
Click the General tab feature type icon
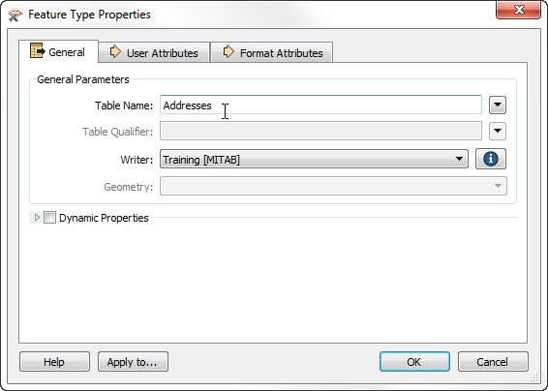[38, 51]
